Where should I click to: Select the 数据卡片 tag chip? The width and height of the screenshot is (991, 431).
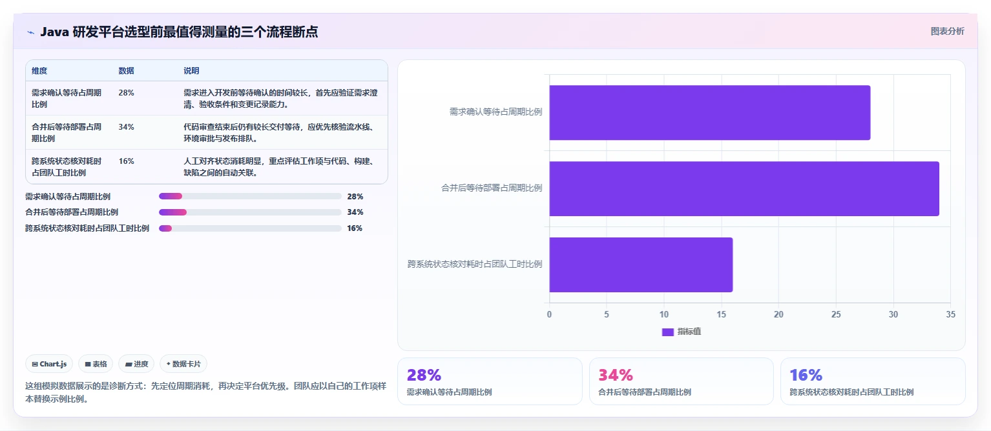[x=183, y=364]
